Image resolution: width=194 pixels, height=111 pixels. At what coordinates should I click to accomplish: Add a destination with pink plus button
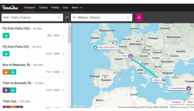point(139,17)
